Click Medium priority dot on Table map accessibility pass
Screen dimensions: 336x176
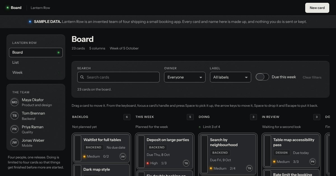click(x=274, y=162)
